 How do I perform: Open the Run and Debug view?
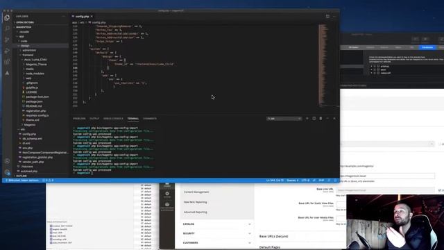click(7, 51)
